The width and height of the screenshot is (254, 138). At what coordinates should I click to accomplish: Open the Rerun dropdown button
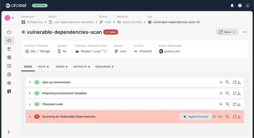(x=227, y=32)
